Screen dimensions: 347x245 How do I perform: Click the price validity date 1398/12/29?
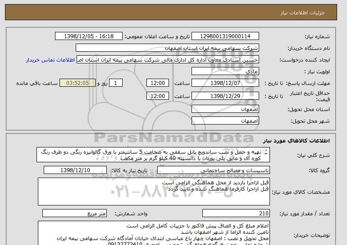tap(225, 96)
